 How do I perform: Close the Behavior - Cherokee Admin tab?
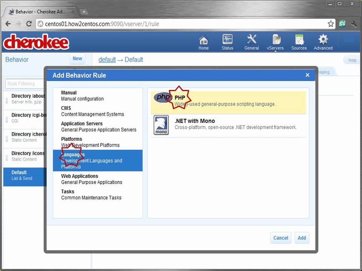[x=73, y=12]
